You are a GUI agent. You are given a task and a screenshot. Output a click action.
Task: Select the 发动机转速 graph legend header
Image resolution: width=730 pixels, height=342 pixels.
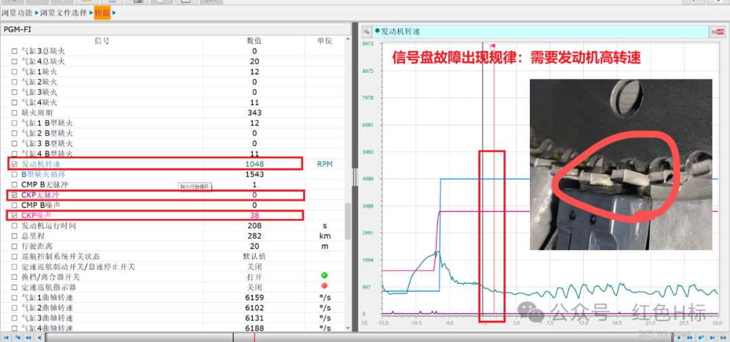pos(540,32)
